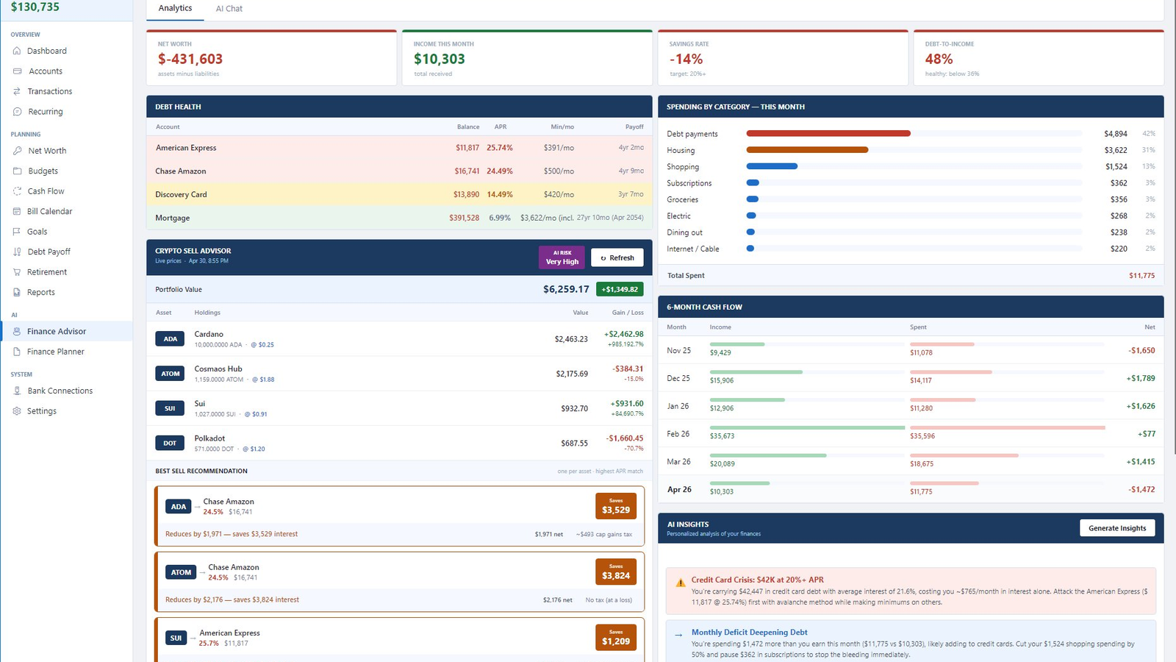The height and width of the screenshot is (662, 1176).
Task: Switch to the AI Chat tab
Action: coord(229,9)
